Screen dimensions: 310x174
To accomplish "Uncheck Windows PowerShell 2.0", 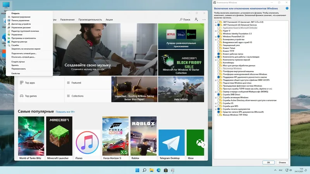I will coord(219,36).
